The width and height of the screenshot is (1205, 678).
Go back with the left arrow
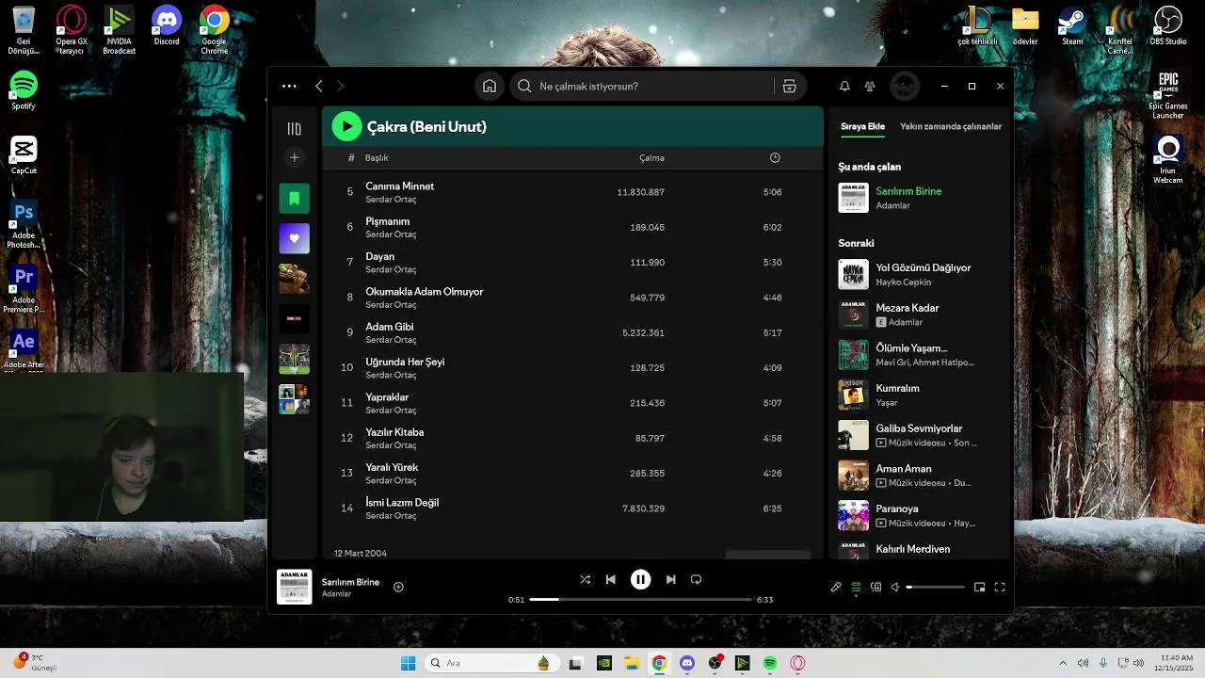click(318, 86)
